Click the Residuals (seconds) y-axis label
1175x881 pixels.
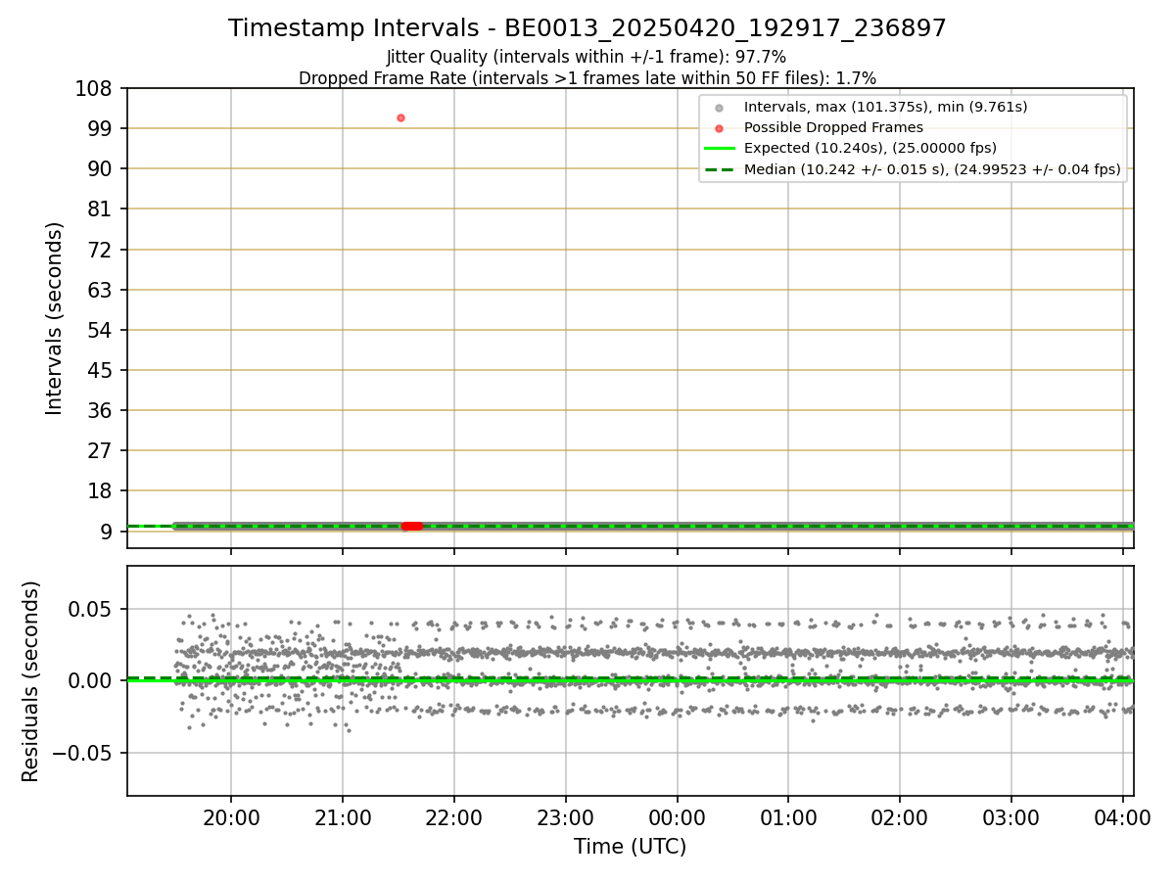pyautogui.click(x=31, y=681)
